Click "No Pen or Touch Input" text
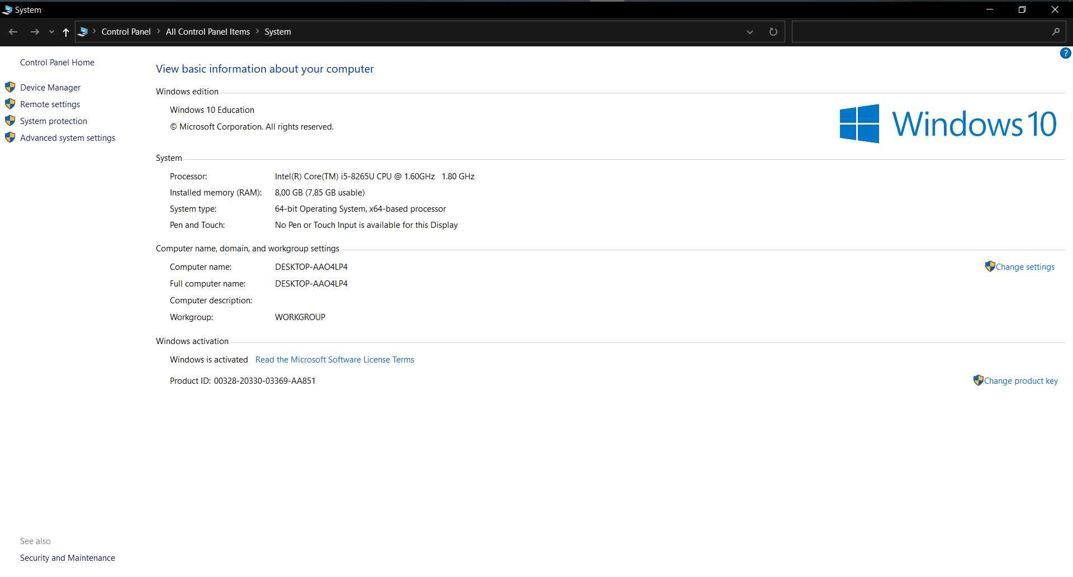 tap(366, 225)
